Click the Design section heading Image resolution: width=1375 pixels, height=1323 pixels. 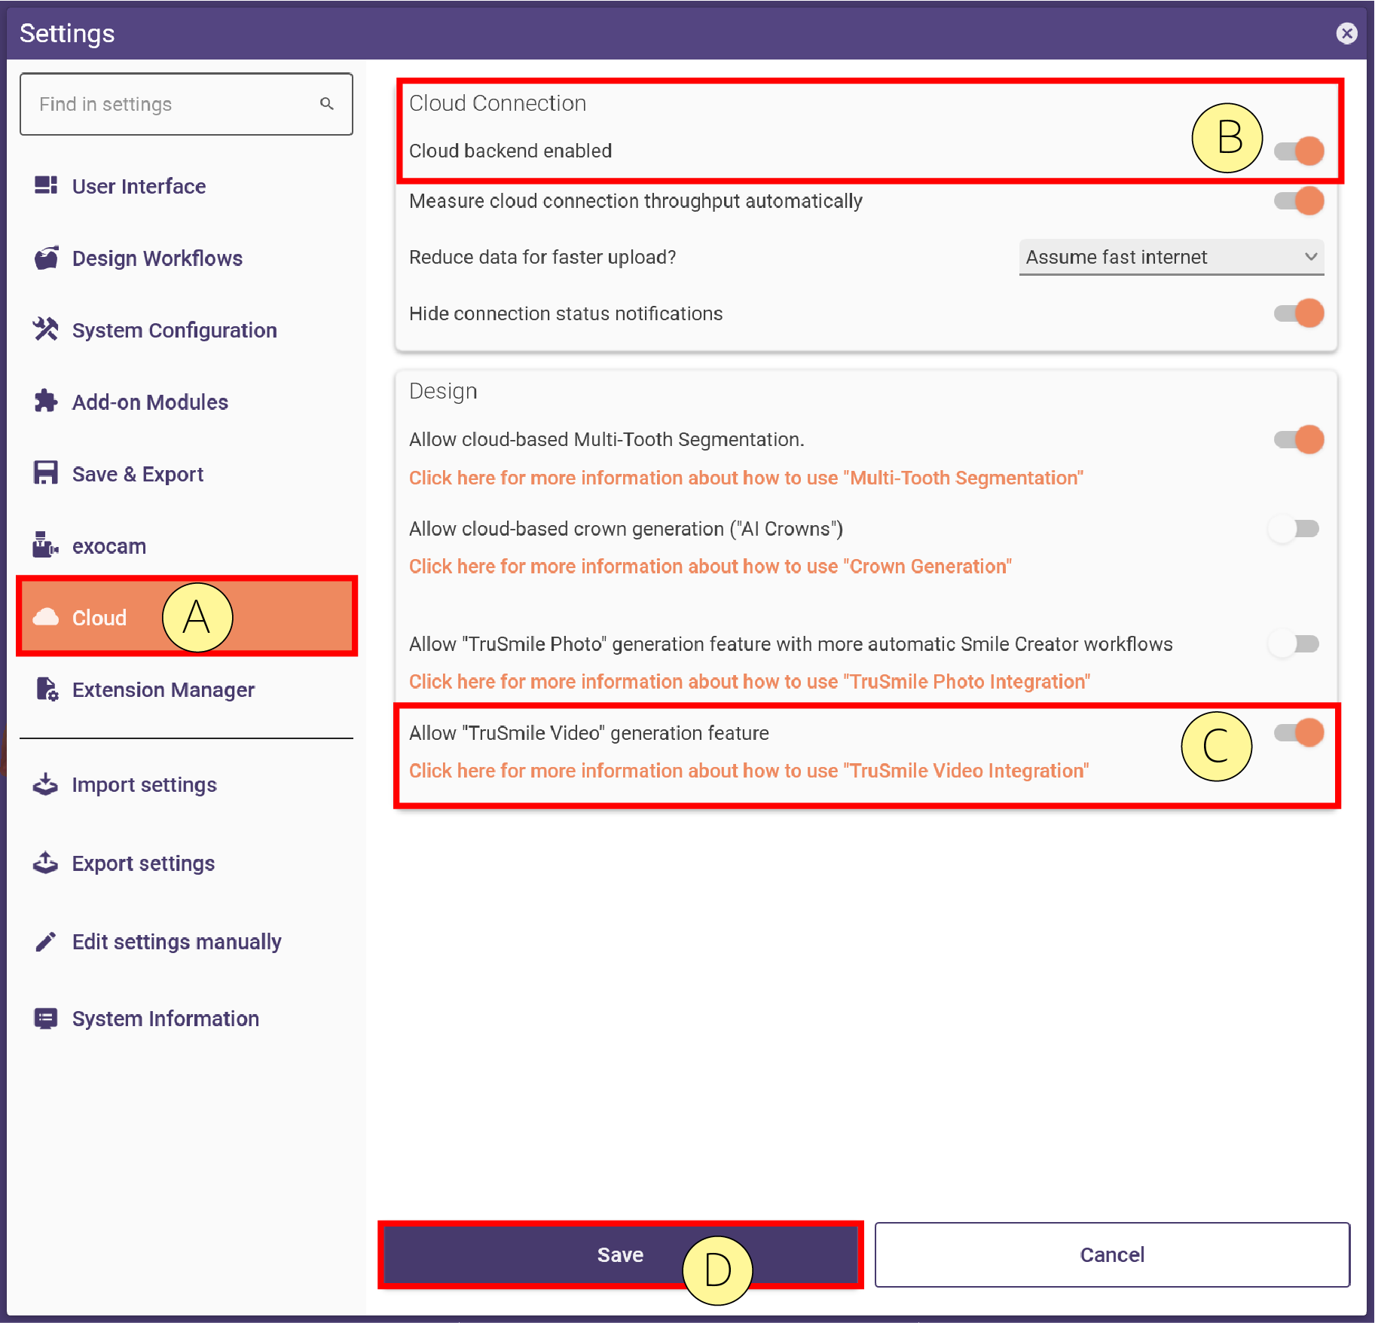click(x=443, y=391)
